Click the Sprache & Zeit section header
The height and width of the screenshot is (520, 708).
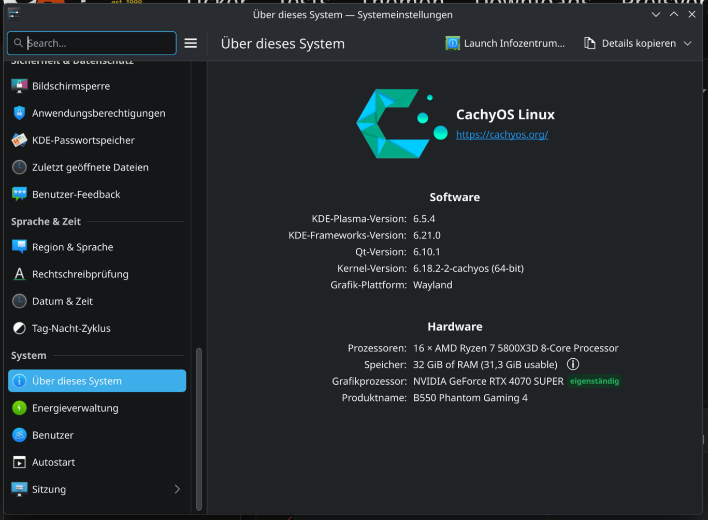(46, 221)
